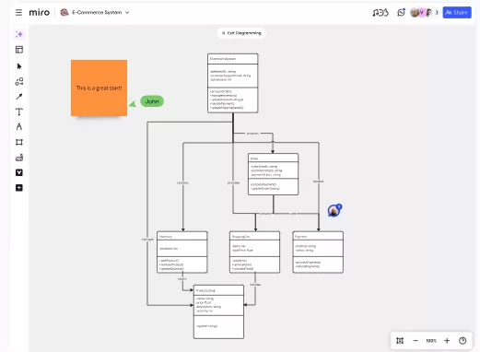Open the help question mark icon

462,341
